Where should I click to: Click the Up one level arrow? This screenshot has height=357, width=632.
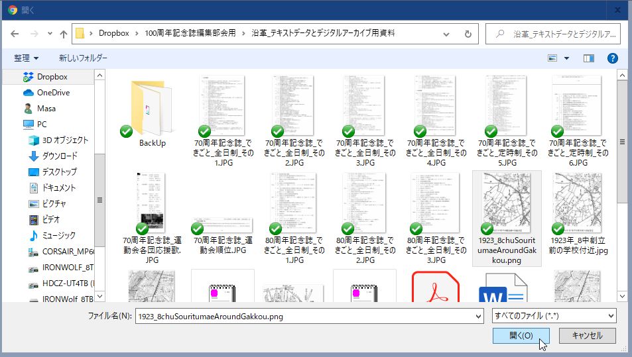click(x=64, y=34)
